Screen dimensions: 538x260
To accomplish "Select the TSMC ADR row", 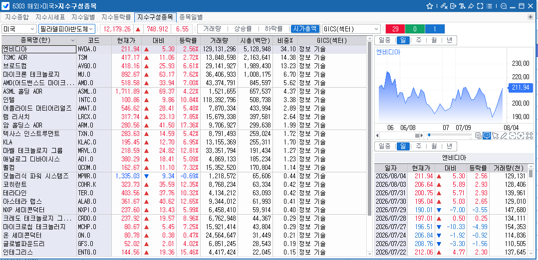I will click(184, 57).
